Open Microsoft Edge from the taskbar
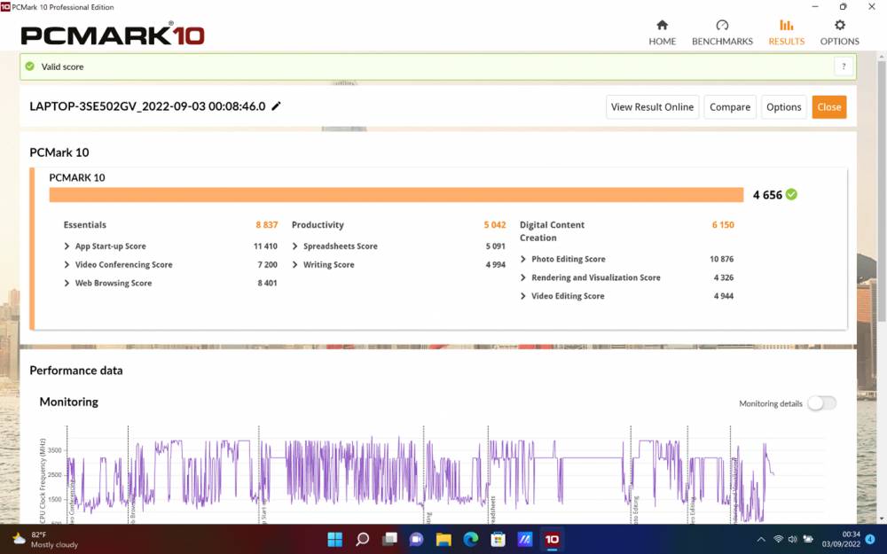The height and width of the screenshot is (554, 887). point(471,539)
